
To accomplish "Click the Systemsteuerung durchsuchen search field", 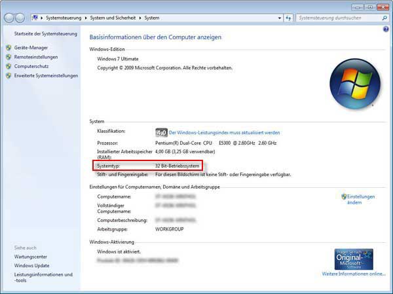I will pyautogui.click(x=334, y=18).
